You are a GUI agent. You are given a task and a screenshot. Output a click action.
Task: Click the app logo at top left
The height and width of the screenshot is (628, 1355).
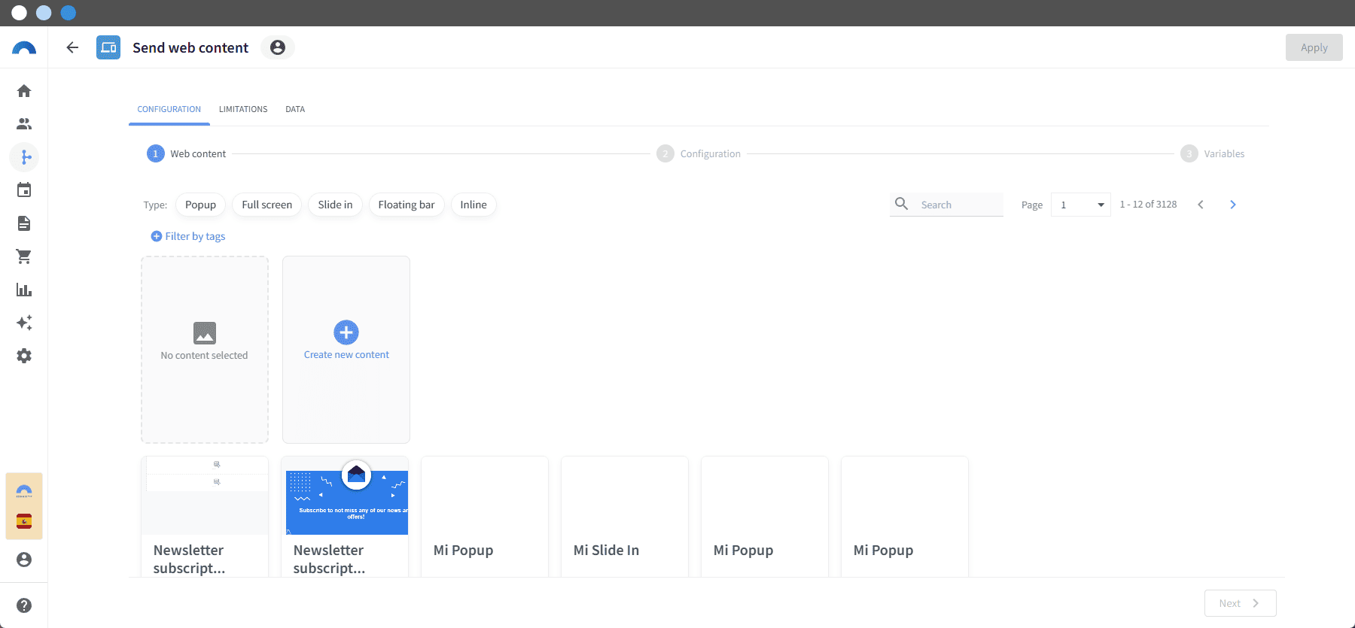tap(24, 48)
